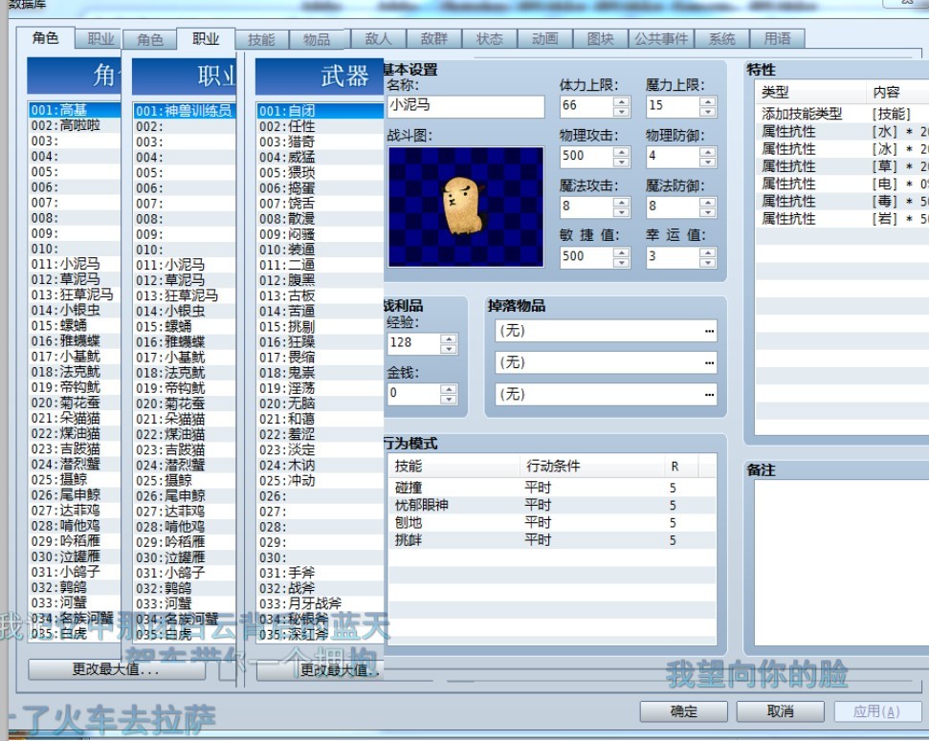Screen dimensions: 929x741
Task: Select weapon 016:狂躁
Action: click(x=320, y=341)
